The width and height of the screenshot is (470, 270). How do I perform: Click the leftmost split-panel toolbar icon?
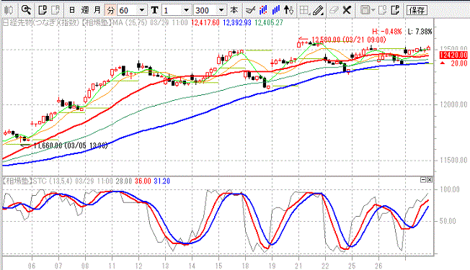click(9, 10)
